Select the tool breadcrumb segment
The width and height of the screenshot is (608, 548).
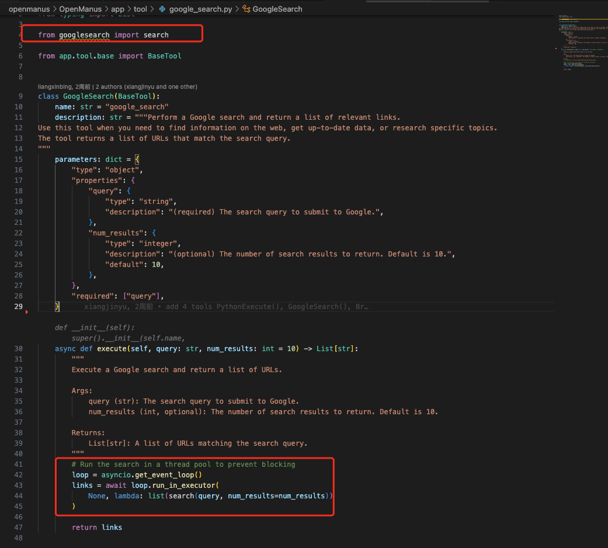point(140,9)
